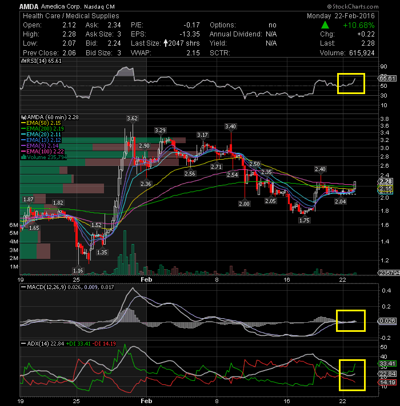
Task: Click the 2.54 price label
Action: pyautogui.click(x=232, y=175)
